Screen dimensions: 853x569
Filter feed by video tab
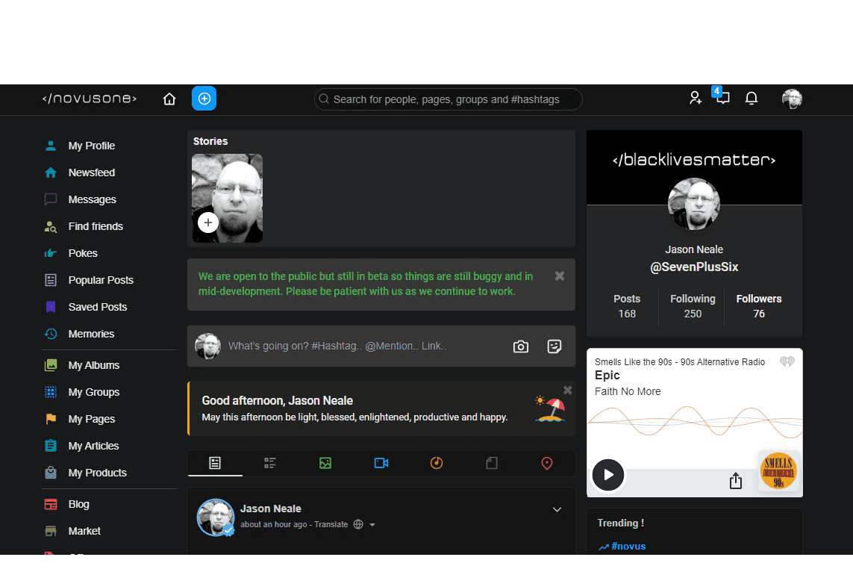tap(381, 464)
